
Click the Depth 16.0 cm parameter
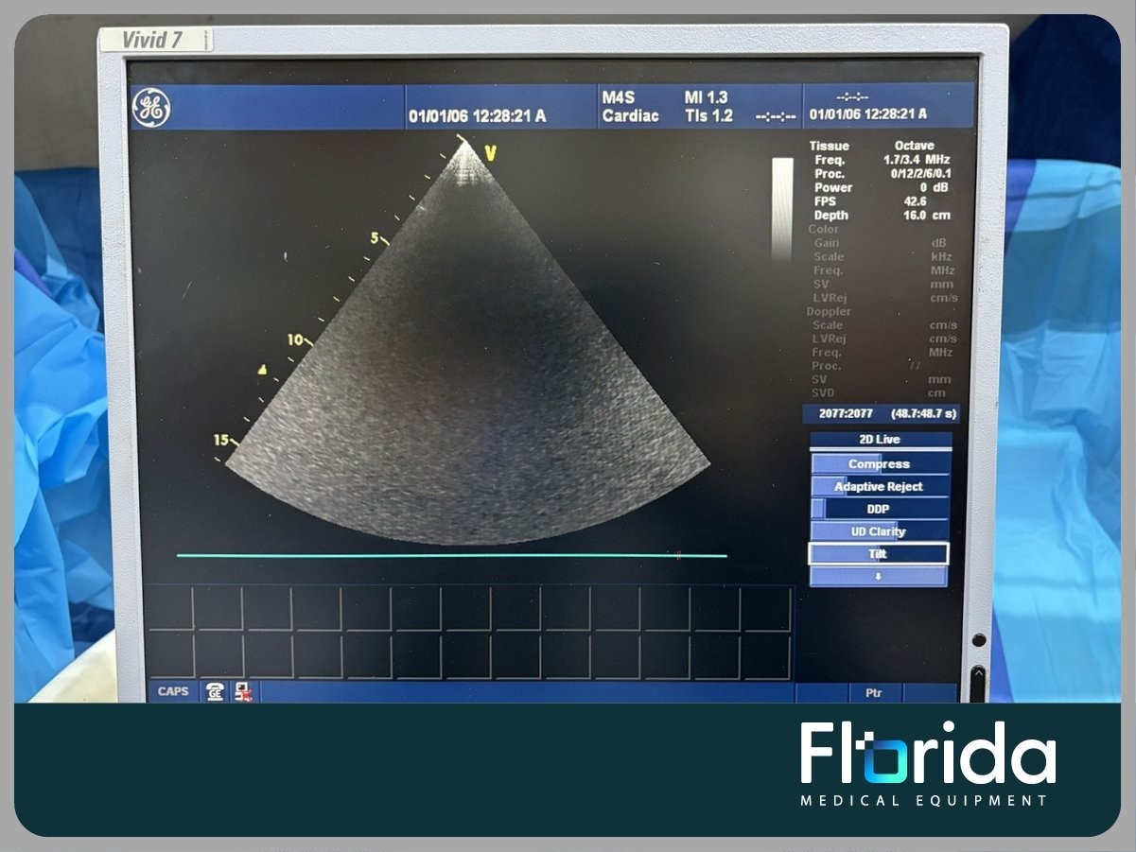880,216
